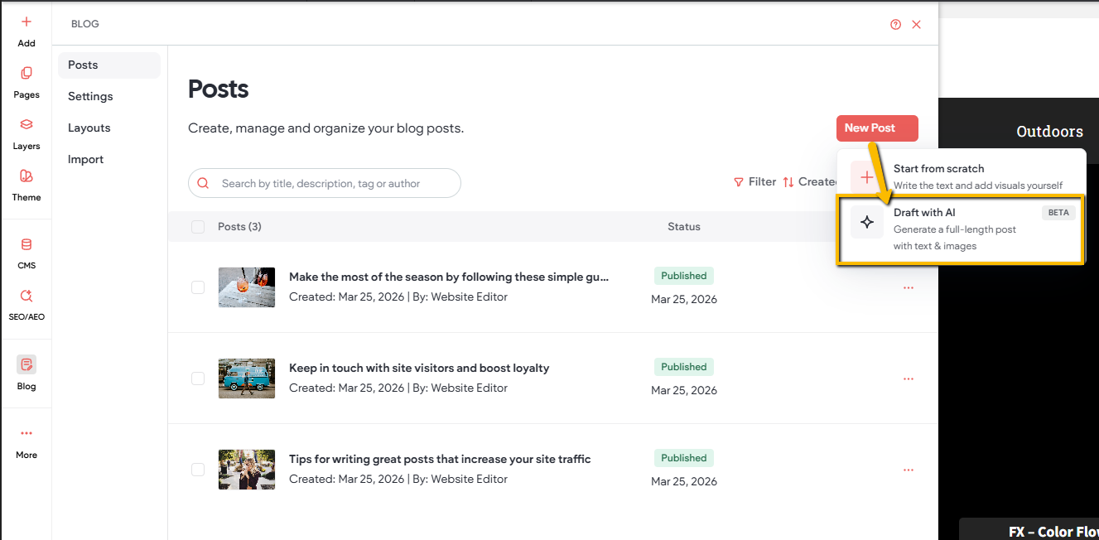
Task: Open the Pages panel icon
Action: [27, 74]
